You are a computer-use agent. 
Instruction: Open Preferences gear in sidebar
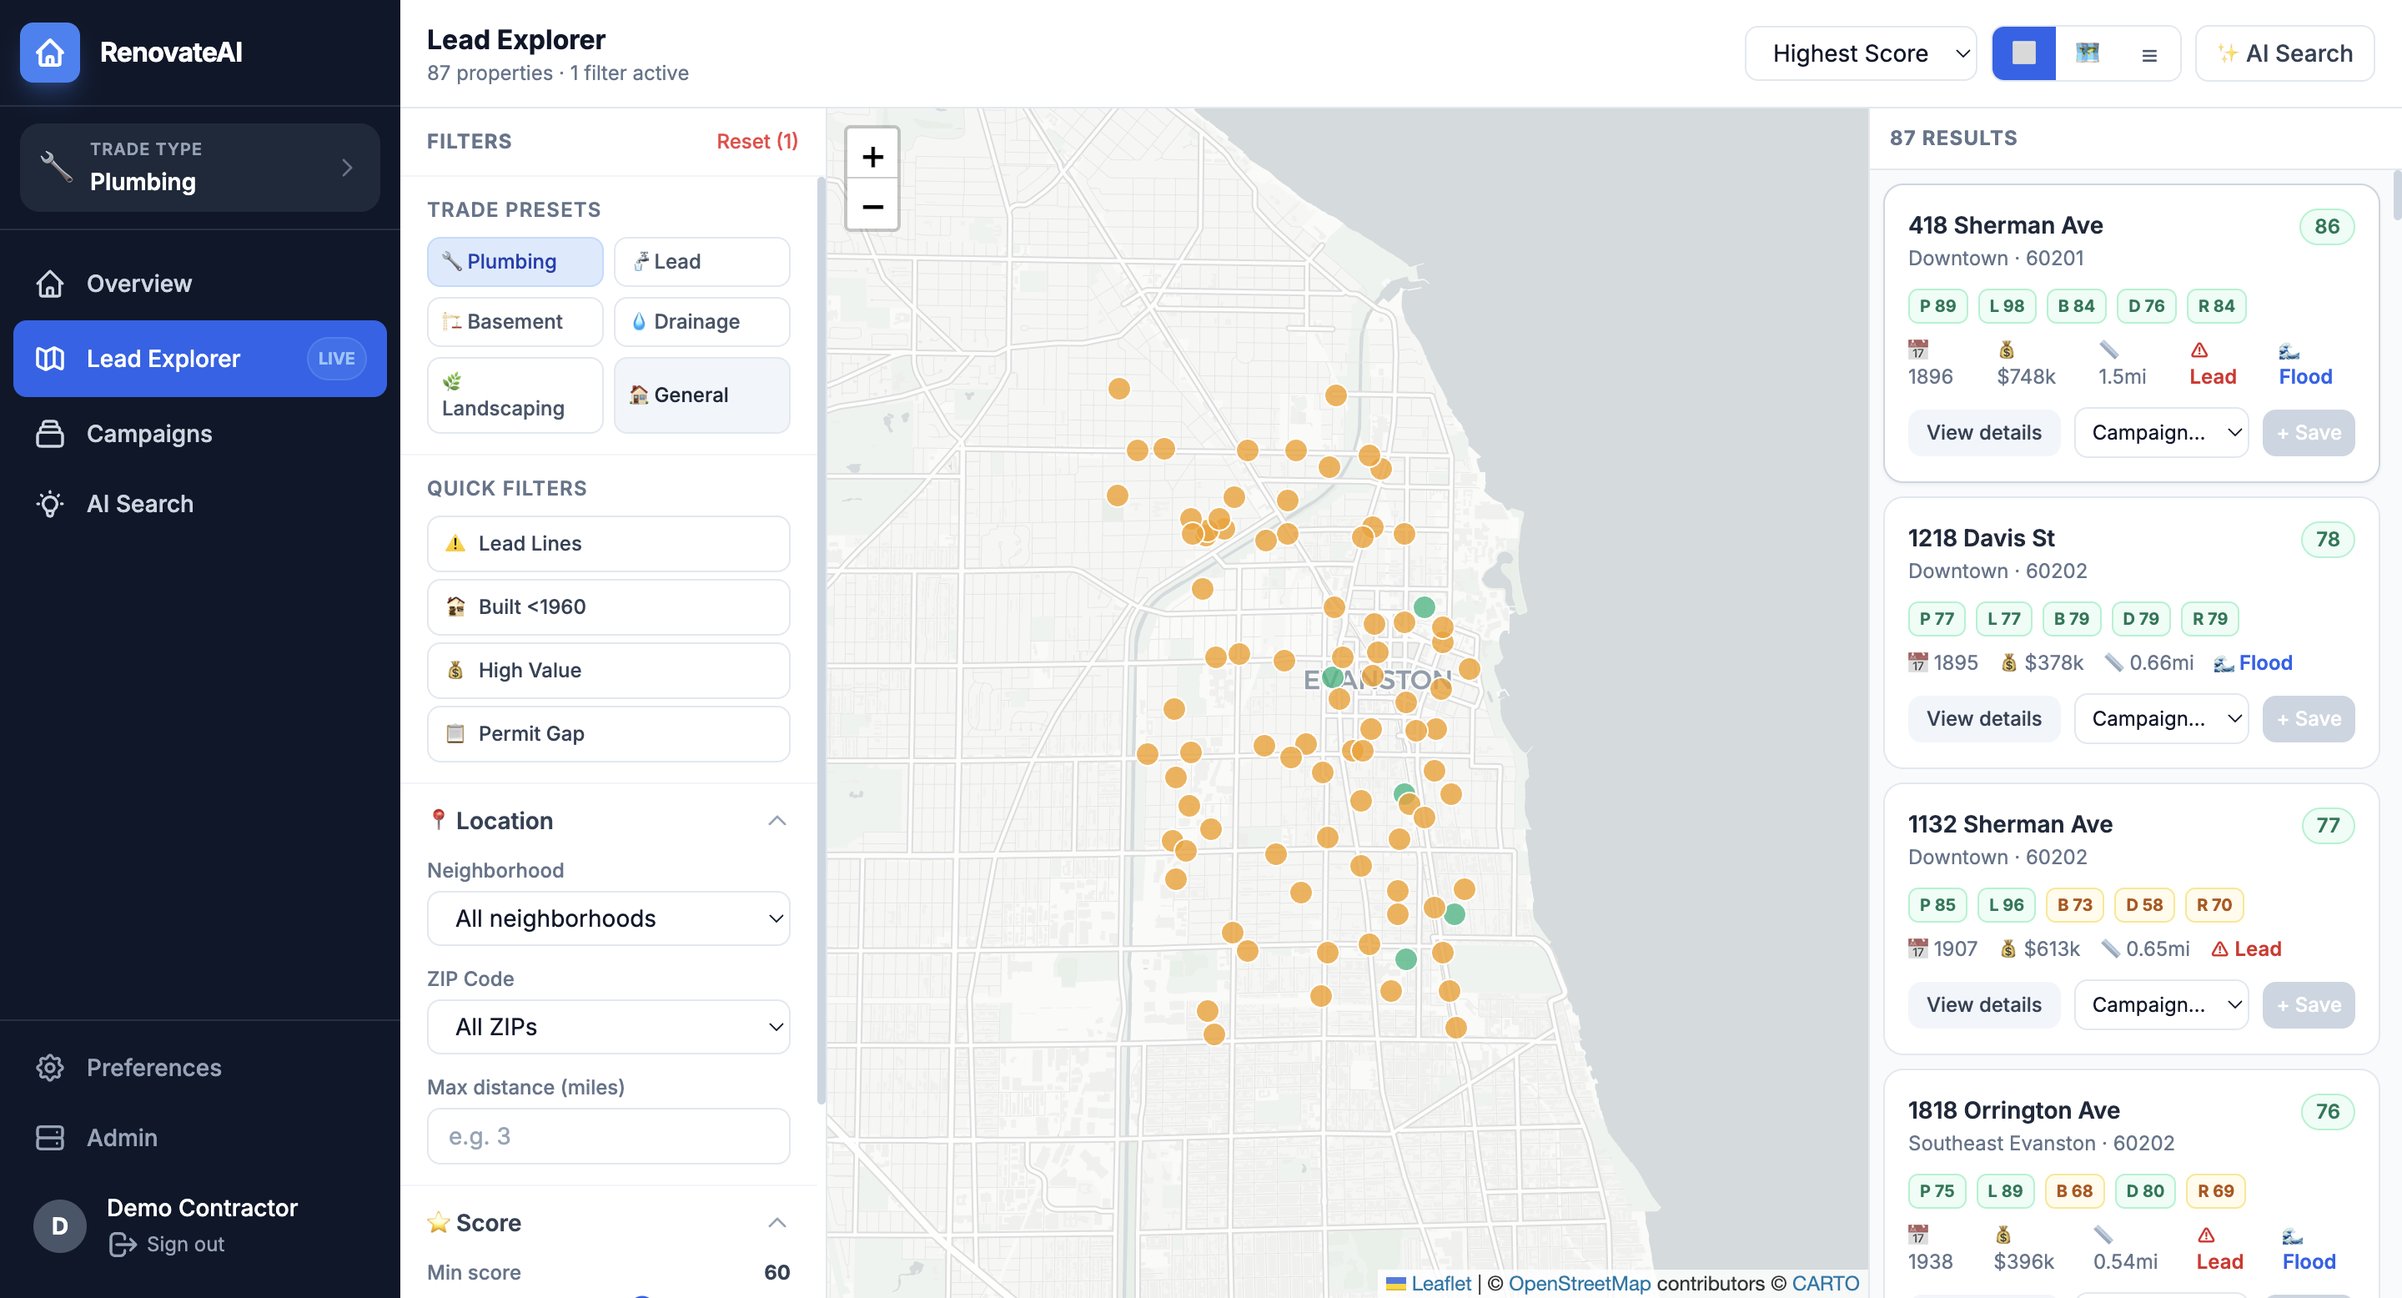[50, 1067]
